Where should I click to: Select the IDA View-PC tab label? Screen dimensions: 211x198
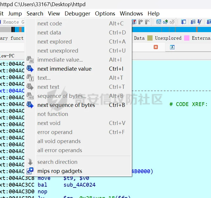pyautogui.click(x=7, y=56)
